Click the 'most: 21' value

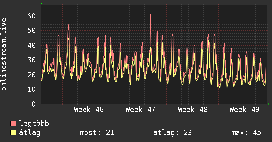coord(97,133)
